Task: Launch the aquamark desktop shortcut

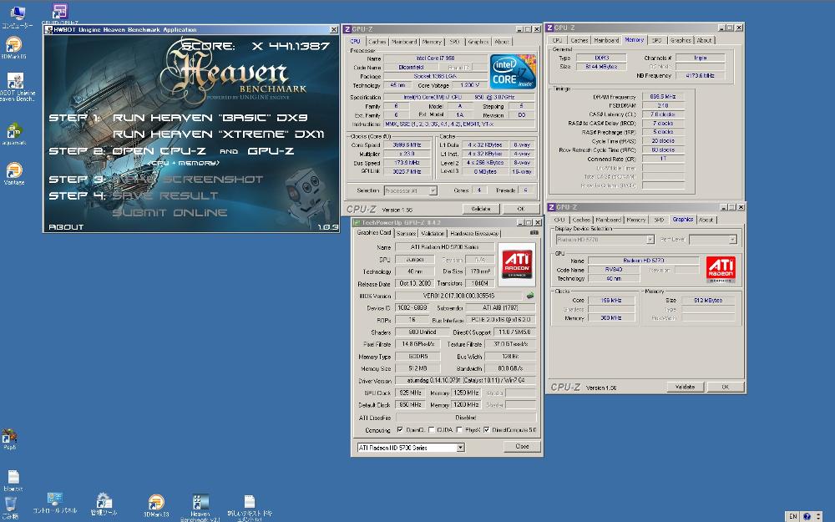Action: point(14,134)
